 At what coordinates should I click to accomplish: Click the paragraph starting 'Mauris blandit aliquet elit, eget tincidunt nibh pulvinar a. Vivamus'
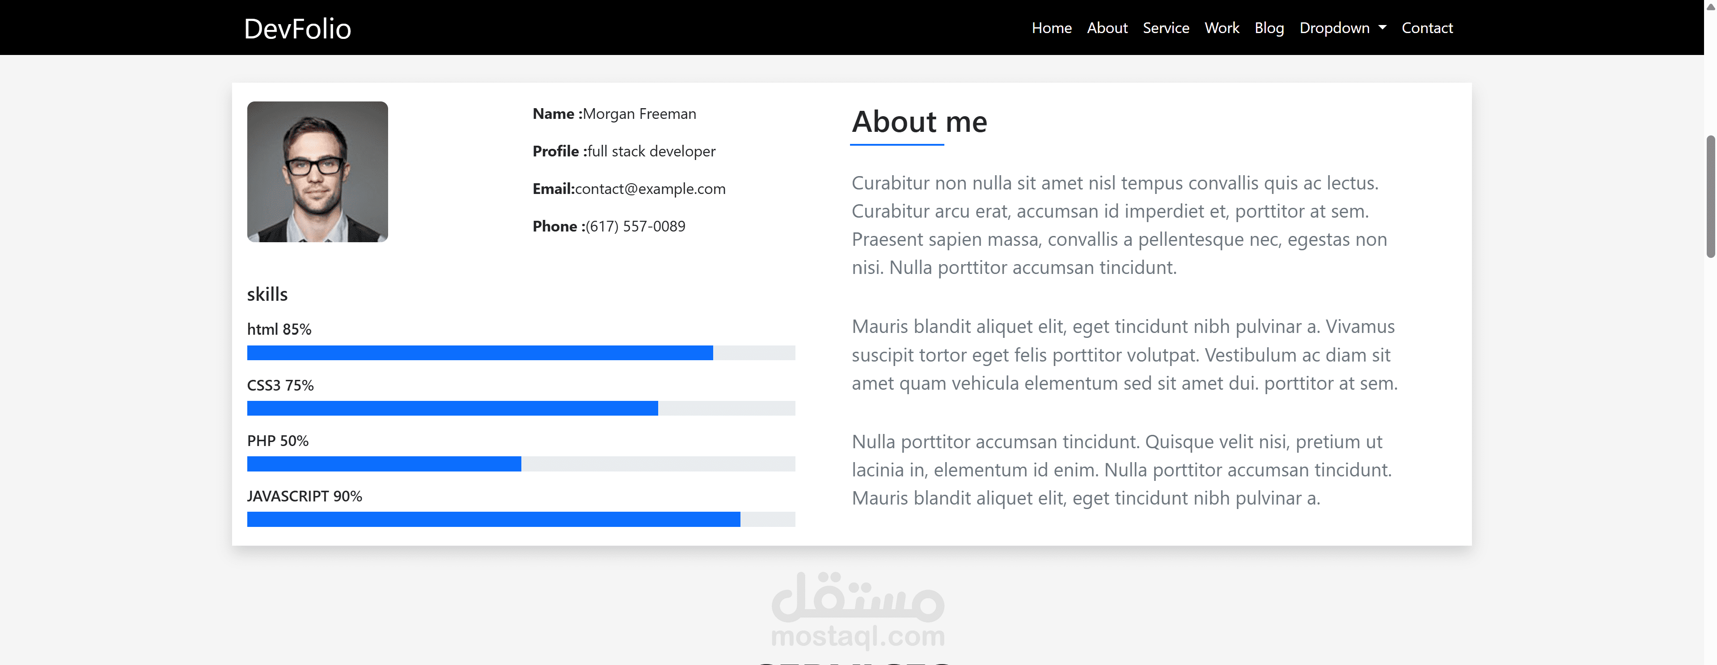(1125, 355)
